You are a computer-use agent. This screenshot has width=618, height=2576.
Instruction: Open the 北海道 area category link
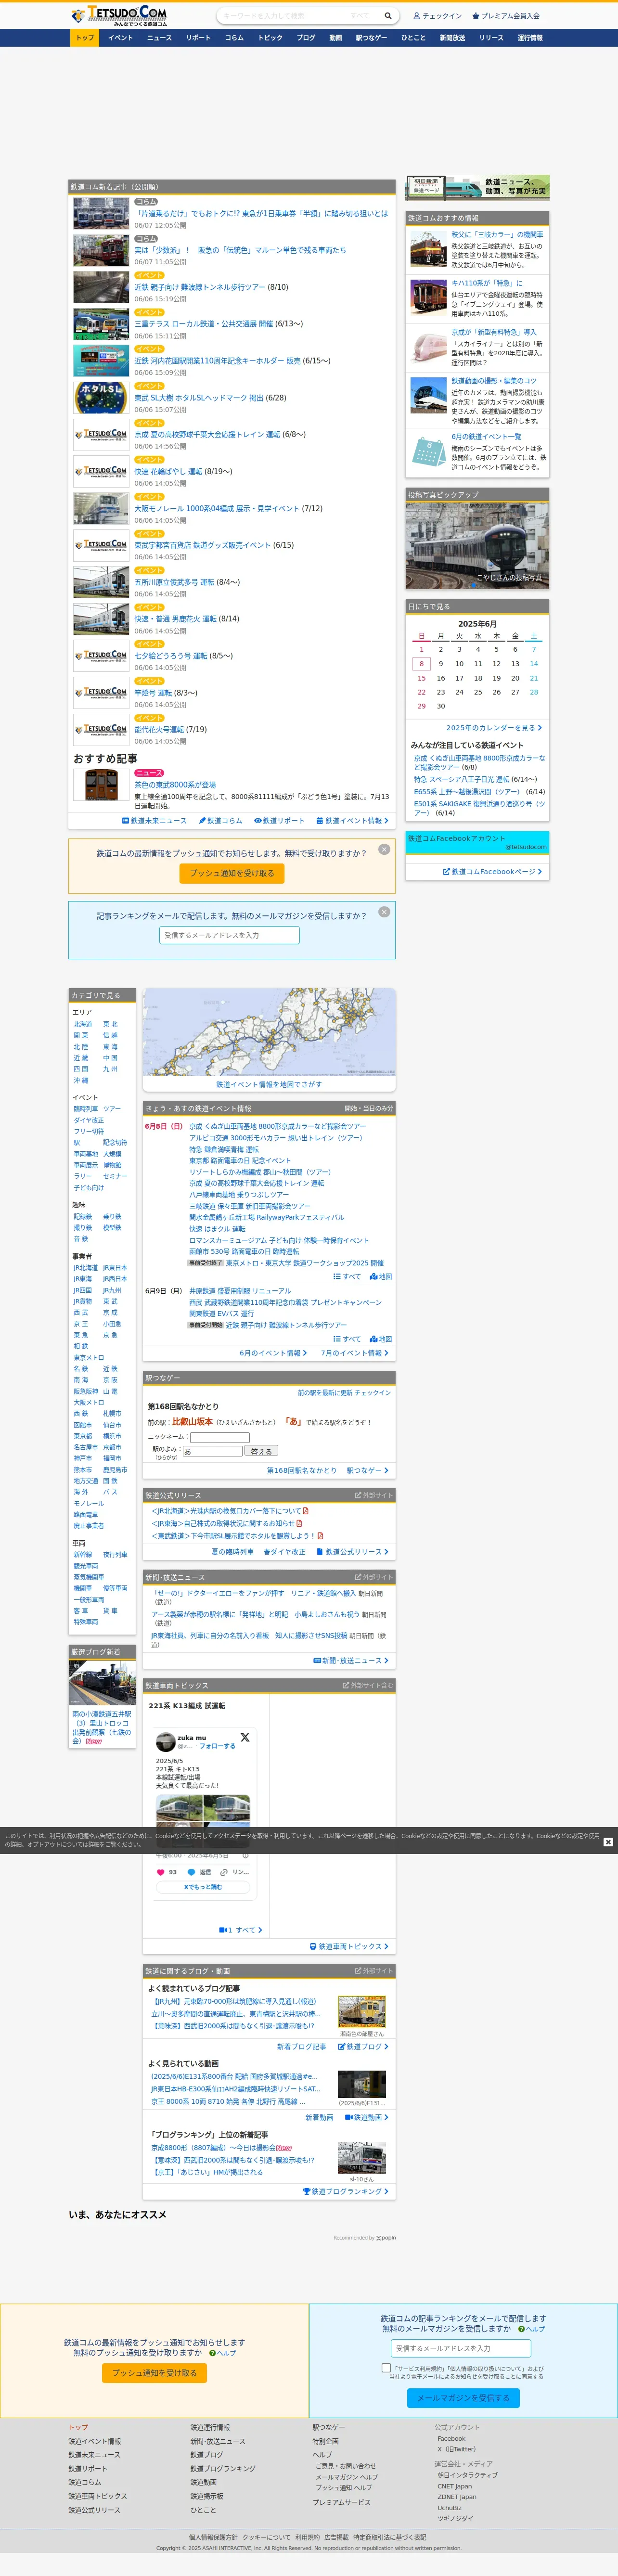[x=82, y=1024]
